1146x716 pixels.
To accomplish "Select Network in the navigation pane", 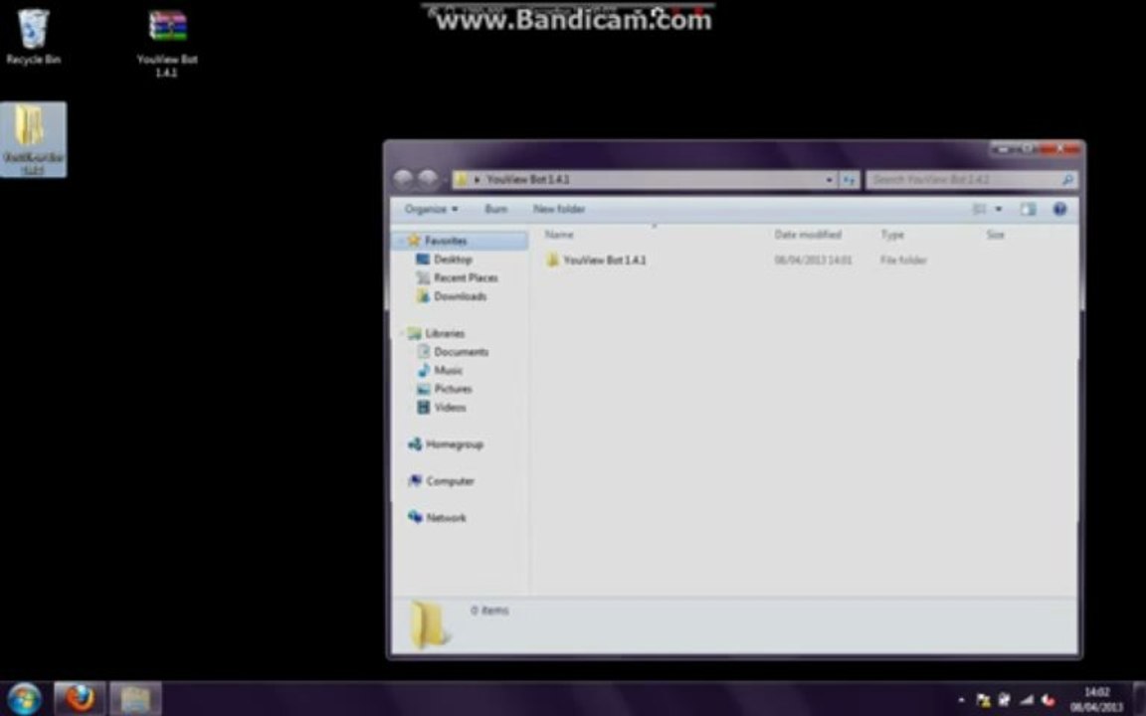I will click(446, 517).
